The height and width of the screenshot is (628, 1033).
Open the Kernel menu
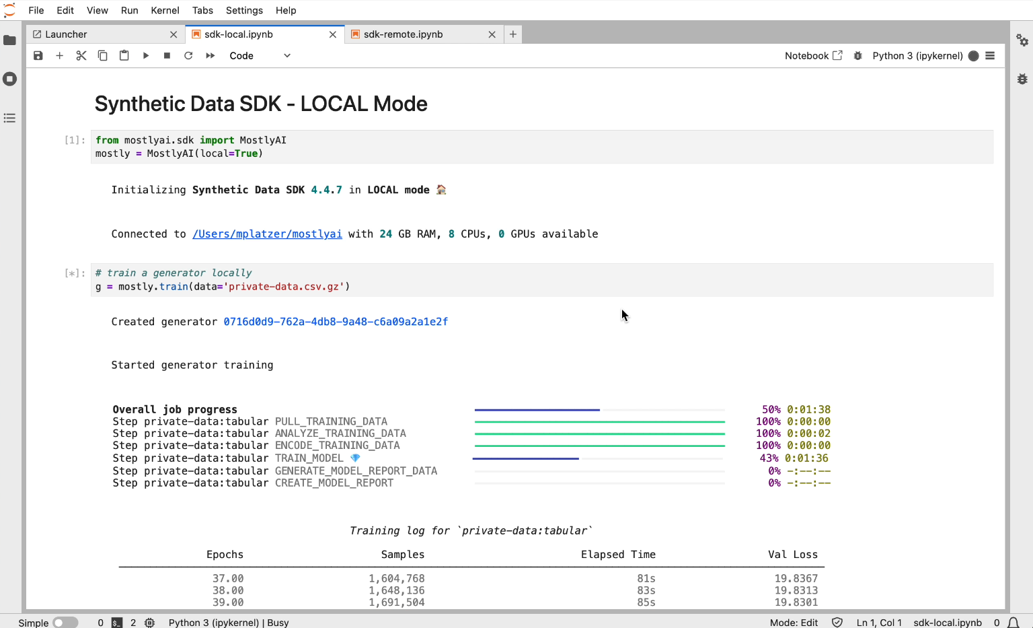point(165,10)
